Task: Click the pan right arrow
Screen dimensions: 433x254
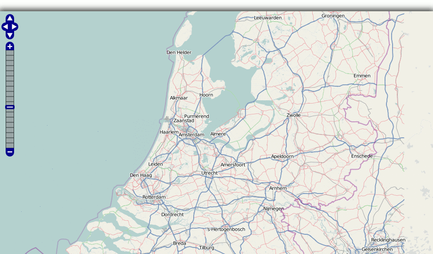Action: [x=15, y=27]
